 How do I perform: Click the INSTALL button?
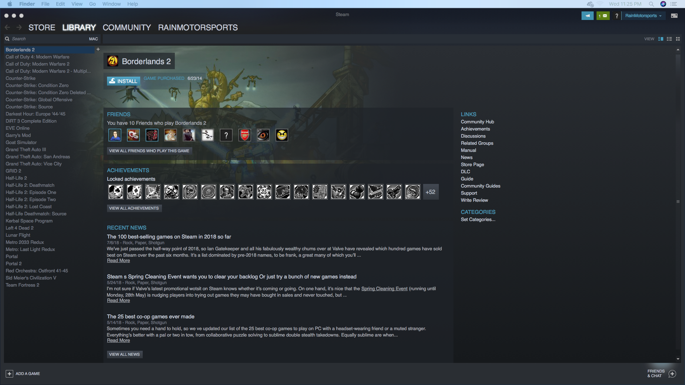pos(123,81)
